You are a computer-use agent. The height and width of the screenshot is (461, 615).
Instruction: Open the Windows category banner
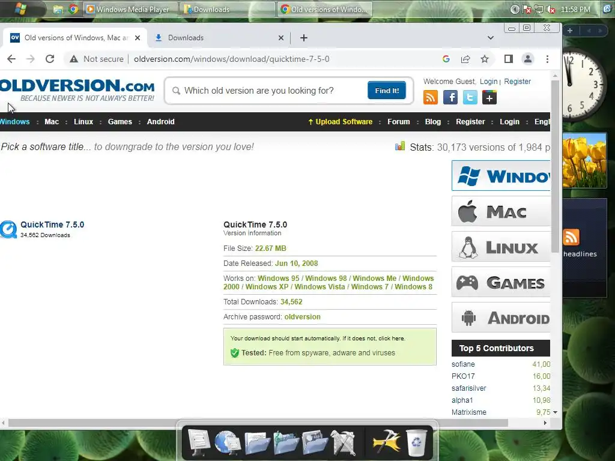click(x=501, y=176)
